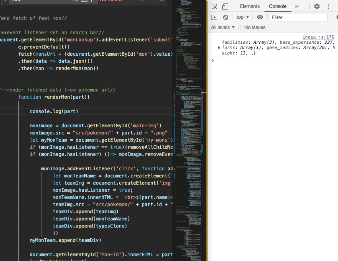Image resolution: width=338 pixels, height=261 pixels.
Task: Clear the console with the ban icon
Action: [x=225, y=17]
